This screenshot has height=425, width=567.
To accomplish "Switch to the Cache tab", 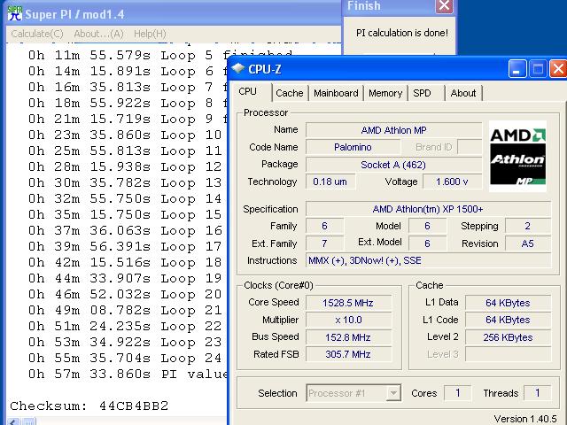I will (x=290, y=93).
